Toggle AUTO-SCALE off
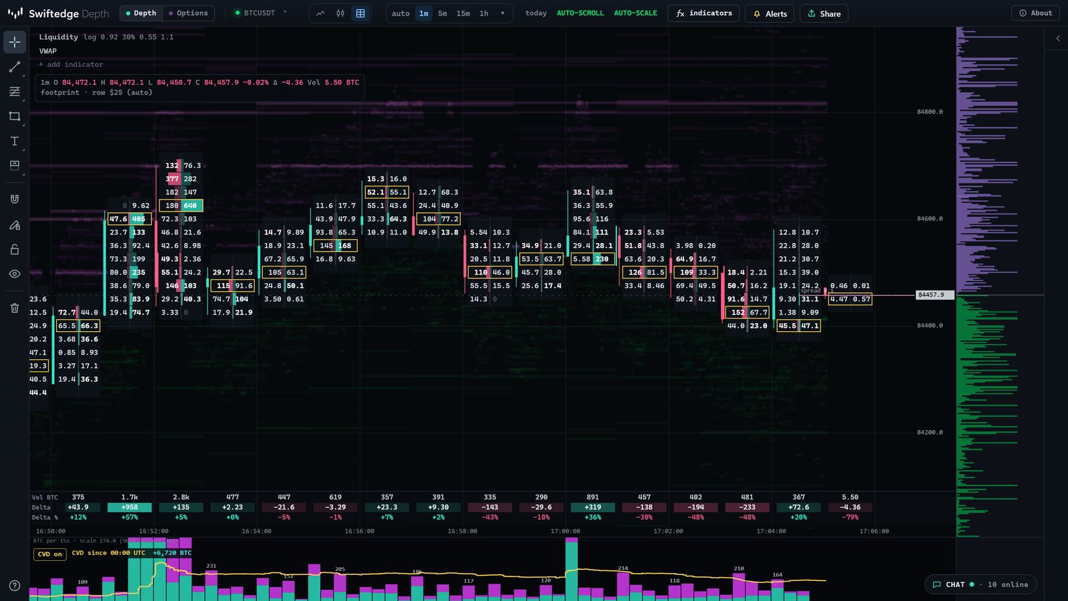The height and width of the screenshot is (601, 1068). click(635, 13)
